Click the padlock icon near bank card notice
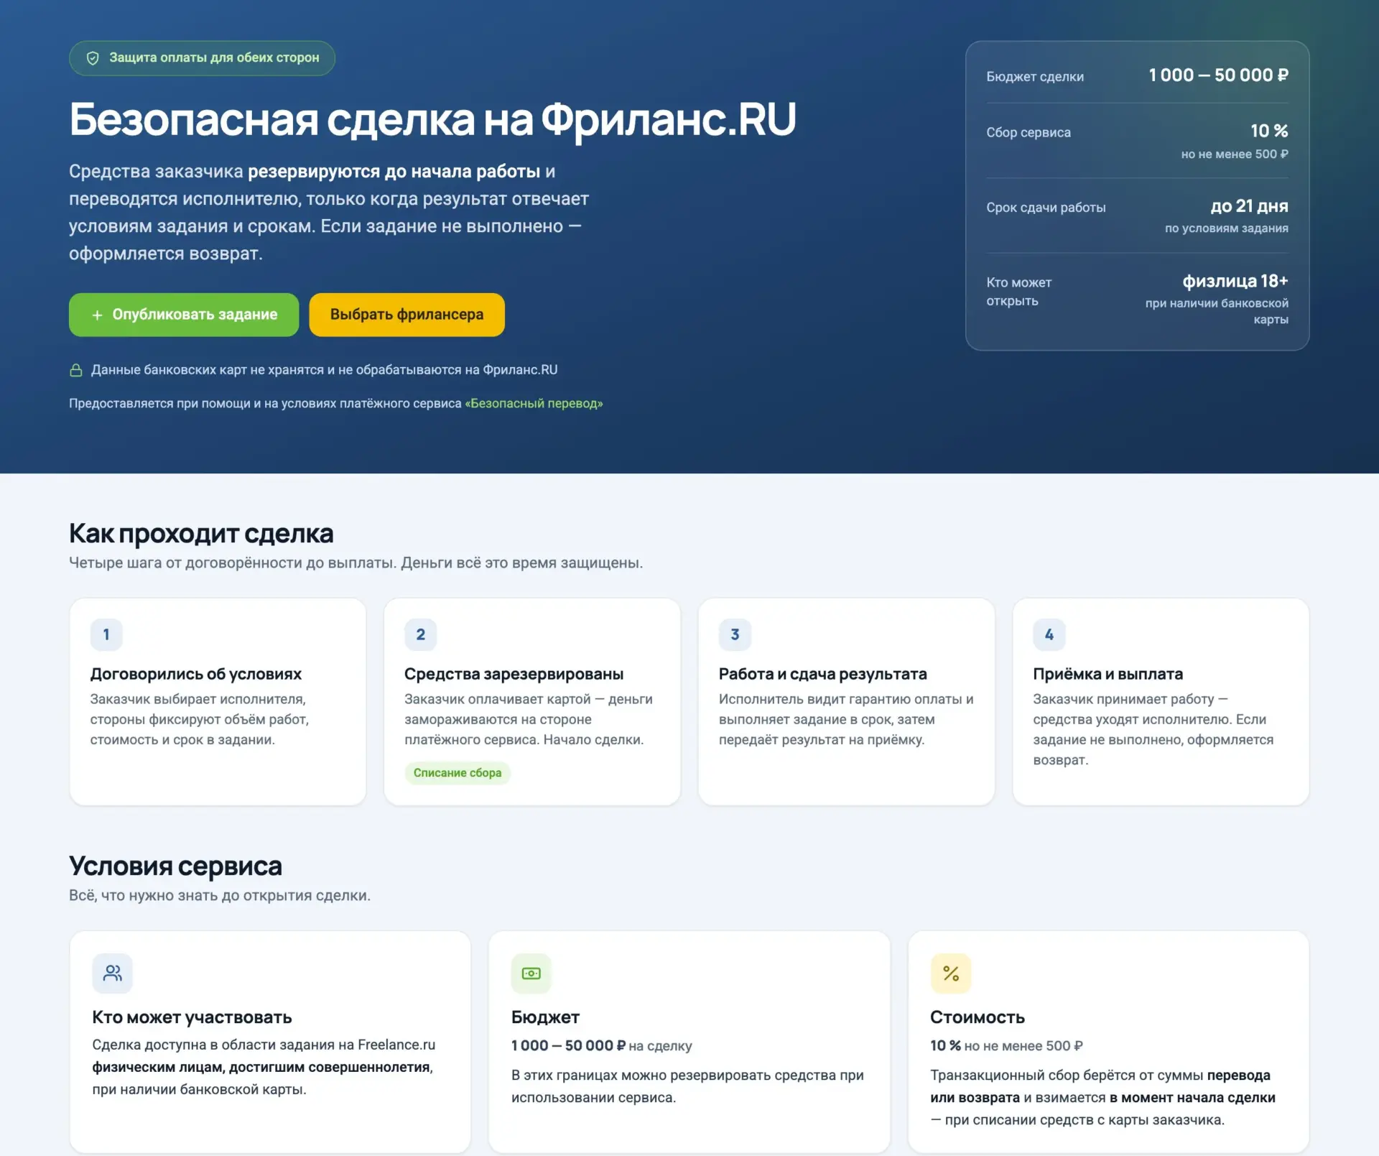This screenshot has height=1156, width=1379. [x=76, y=370]
